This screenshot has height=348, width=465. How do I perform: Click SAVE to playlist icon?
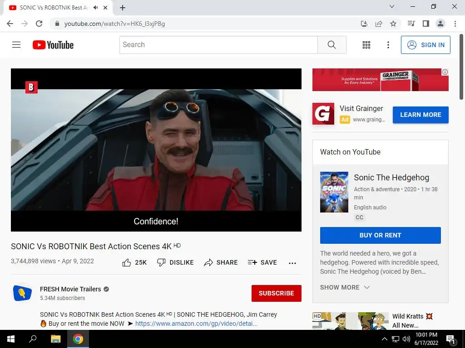(262, 262)
